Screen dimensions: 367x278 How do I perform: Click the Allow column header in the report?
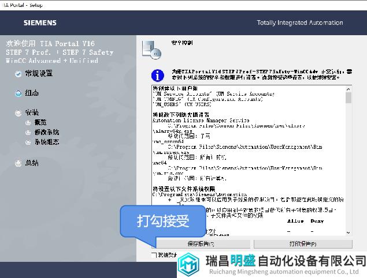(x=295, y=221)
